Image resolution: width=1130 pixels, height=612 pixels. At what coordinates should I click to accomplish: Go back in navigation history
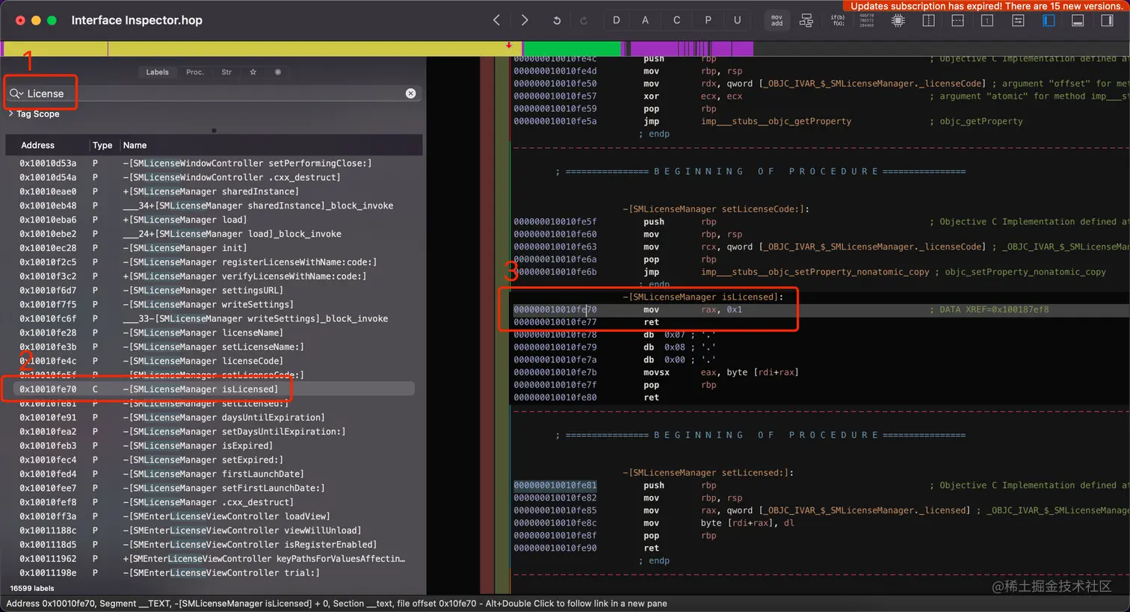coord(496,20)
